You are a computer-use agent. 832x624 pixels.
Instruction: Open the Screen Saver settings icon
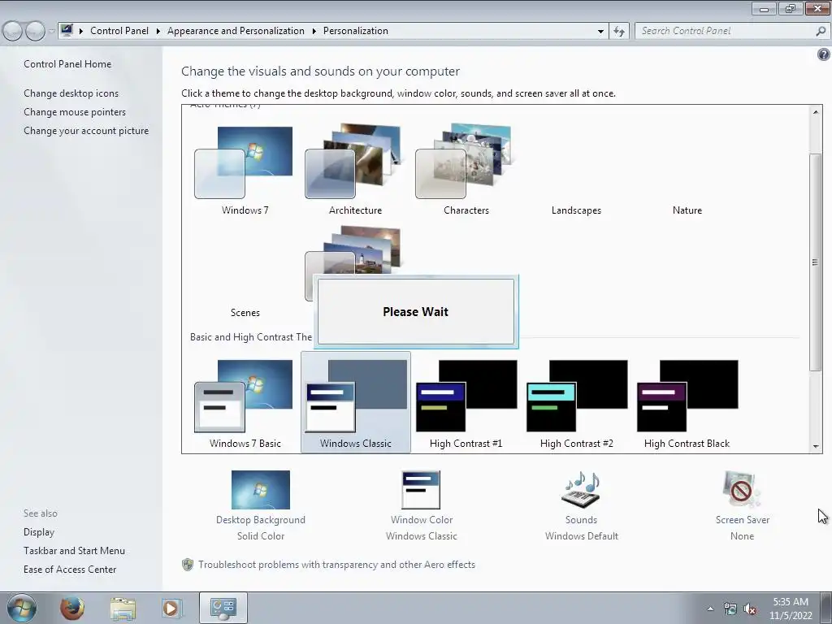742,490
